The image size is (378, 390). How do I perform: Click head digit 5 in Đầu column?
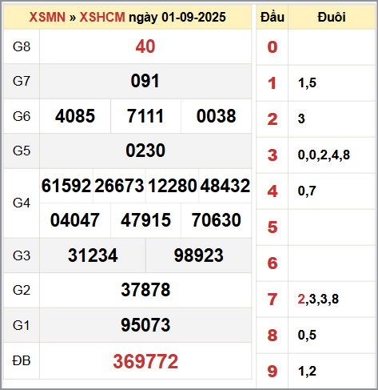coord(273,227)
